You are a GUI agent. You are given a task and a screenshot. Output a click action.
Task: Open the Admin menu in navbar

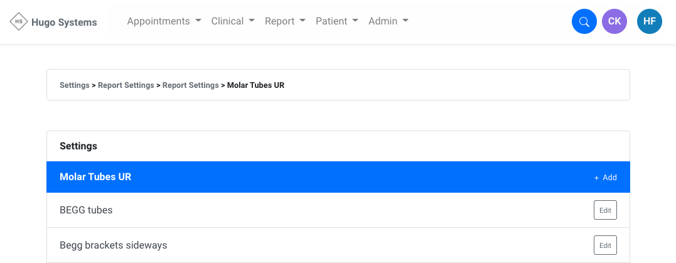click(388, 21)
